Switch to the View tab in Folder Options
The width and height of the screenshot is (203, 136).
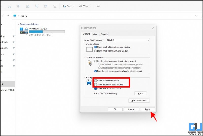click(x=95, y=34)
